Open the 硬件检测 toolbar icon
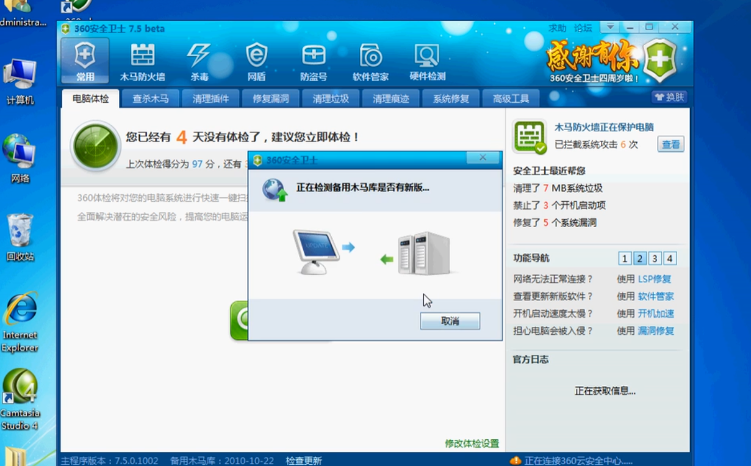The image size is (751, 466). pos(427,61)
